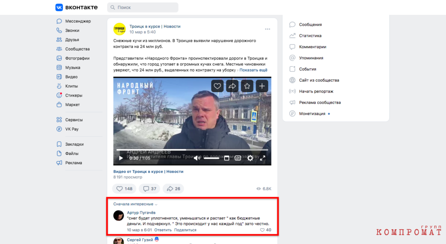
Task: Mute the video sound
Action: [x=197, y=158]
